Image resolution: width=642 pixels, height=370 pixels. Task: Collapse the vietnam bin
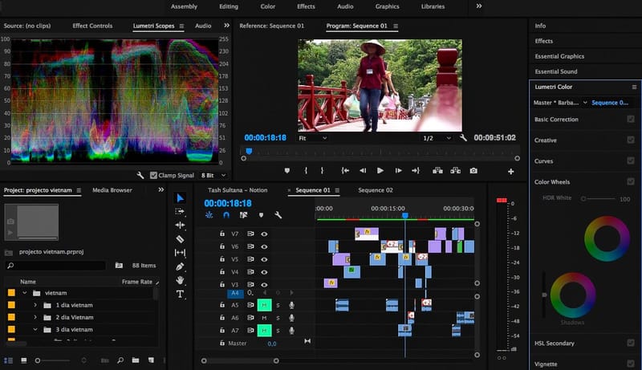click(x=25, y=293)
